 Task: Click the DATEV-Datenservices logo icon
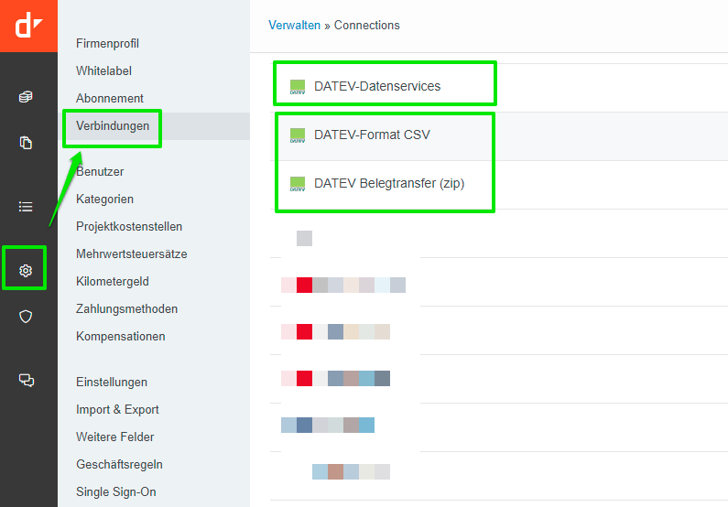click(x=297, y=87)
